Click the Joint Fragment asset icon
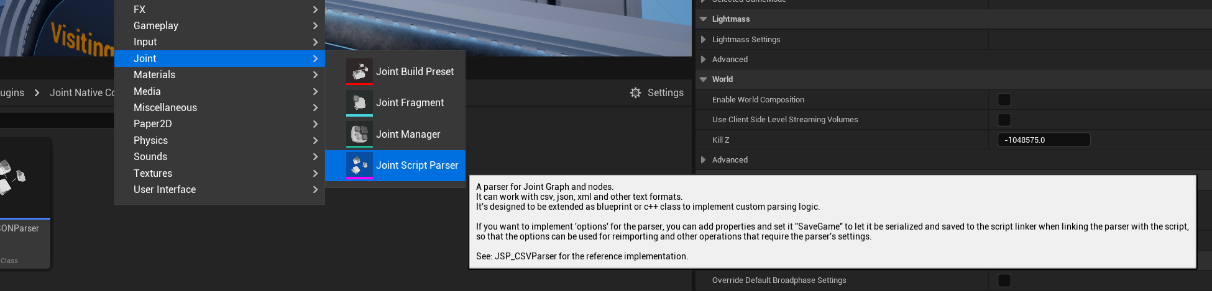 click(x=359, y=102)
